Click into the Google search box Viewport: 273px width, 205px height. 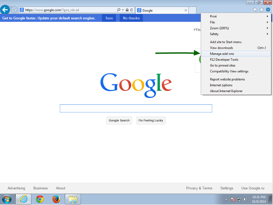point(136,108)
